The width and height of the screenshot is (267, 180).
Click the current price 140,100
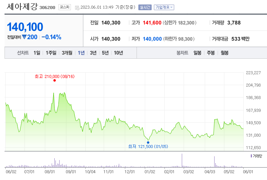point(25,27)
